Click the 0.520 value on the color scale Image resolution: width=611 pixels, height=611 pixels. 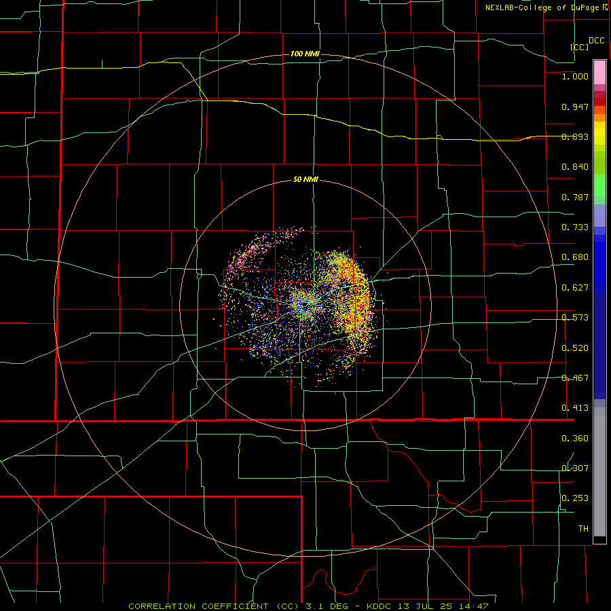point(575,348)
